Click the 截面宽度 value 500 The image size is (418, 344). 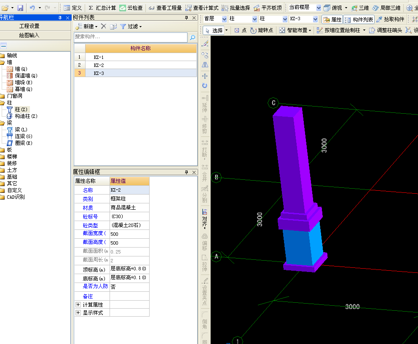(x=129, y=234)
